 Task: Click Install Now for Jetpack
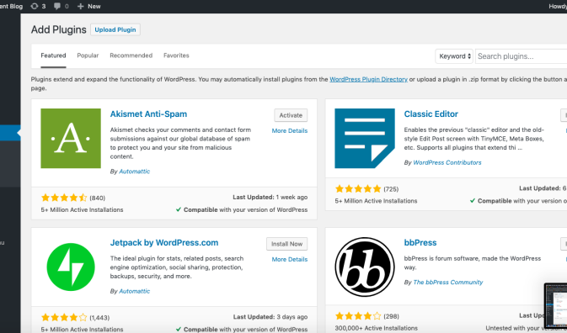286,244
